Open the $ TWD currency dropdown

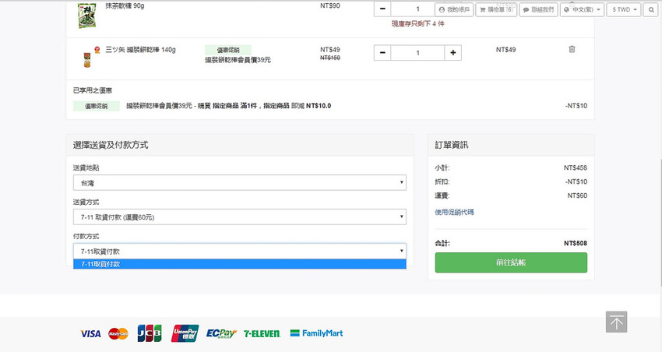pos(624,9)
